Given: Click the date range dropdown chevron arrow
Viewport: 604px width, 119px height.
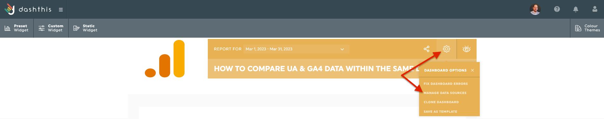Looking at the screenshot, I should [x=342, y=49].
